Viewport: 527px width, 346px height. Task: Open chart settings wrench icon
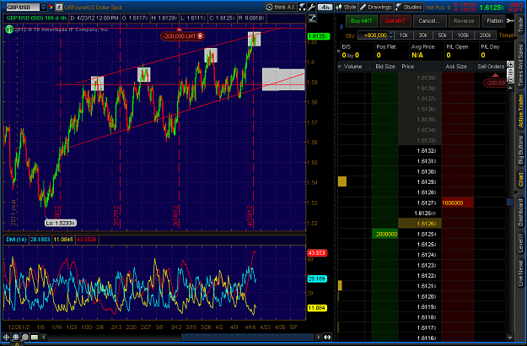(311, 7)
